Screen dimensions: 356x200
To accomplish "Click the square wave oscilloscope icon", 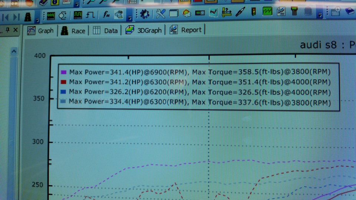I will coord(78,15).
